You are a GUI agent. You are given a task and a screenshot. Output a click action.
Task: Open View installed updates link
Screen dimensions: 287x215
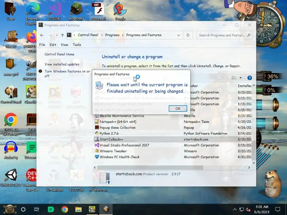62,64
